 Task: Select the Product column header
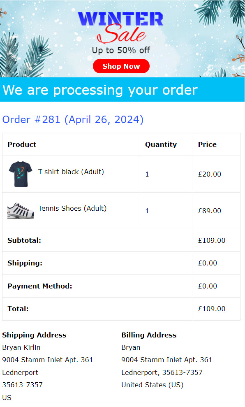coord(22,144)
